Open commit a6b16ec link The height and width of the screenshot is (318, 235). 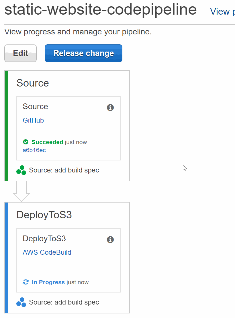point(34,150)
